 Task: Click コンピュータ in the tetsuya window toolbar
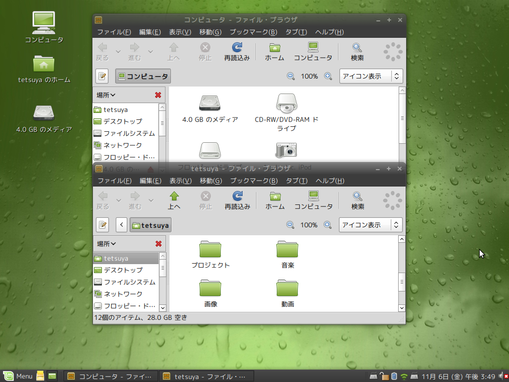tap(314, 200)
